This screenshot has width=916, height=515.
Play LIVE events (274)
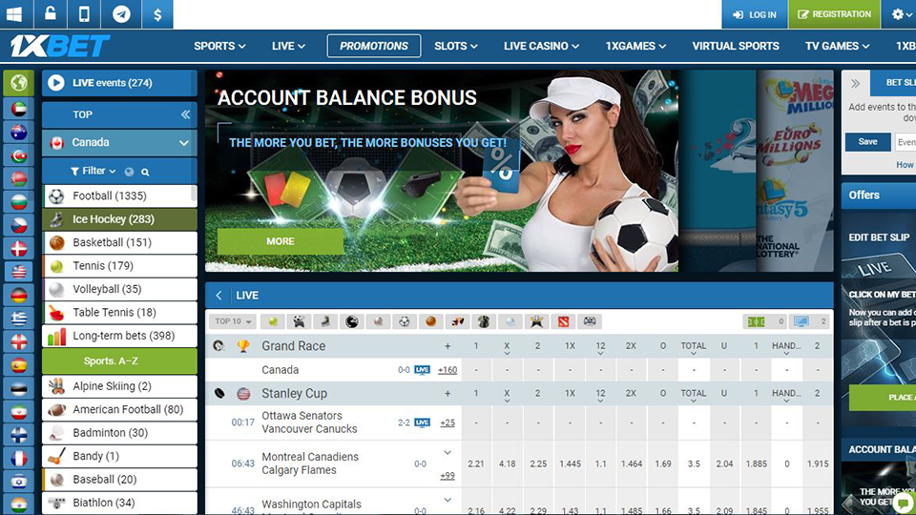point(119,83)
